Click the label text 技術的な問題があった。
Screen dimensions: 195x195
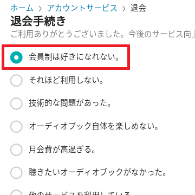click(x=70, y=103)
